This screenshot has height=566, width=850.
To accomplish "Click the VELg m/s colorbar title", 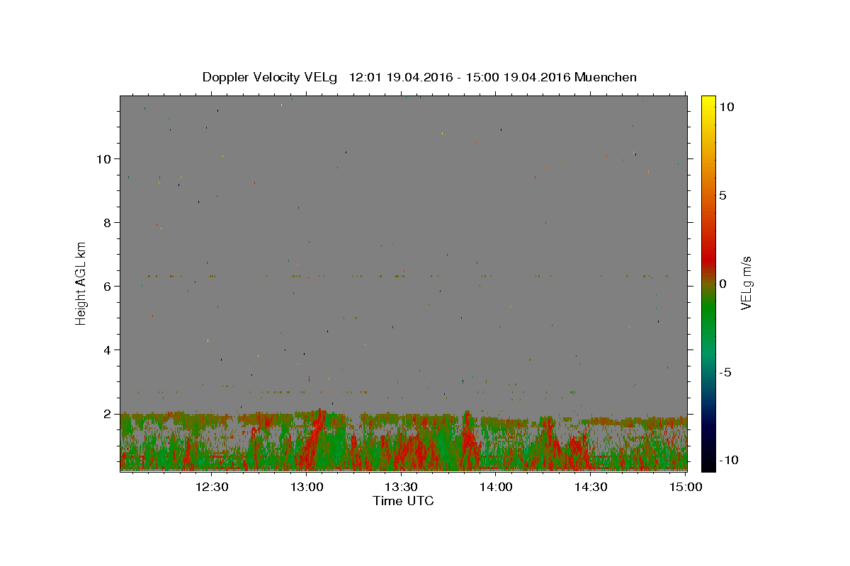I will point(745,283).
